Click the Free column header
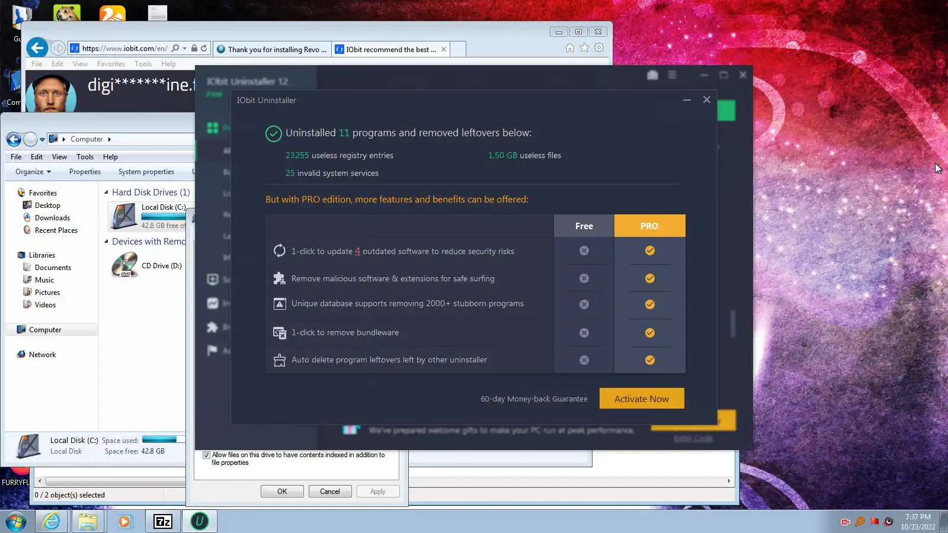Image resolution: width=948 pixels, height=533 pixels. [x=584, y=226]
